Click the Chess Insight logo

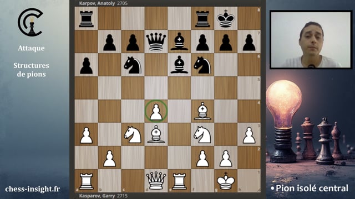coord(31,22)
